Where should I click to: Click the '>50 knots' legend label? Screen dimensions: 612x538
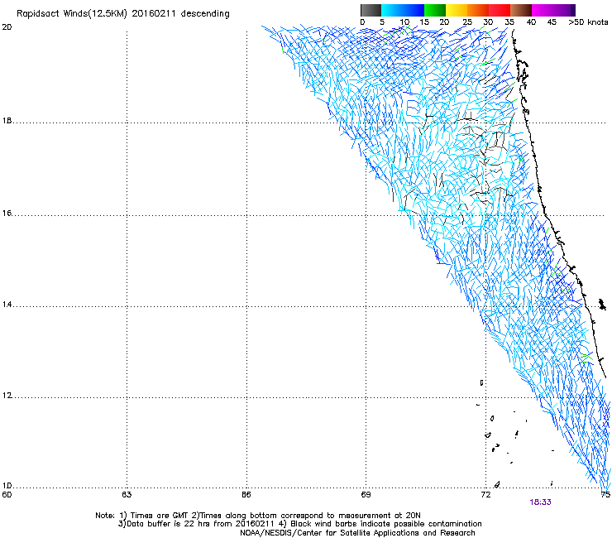tap(588, 22)
